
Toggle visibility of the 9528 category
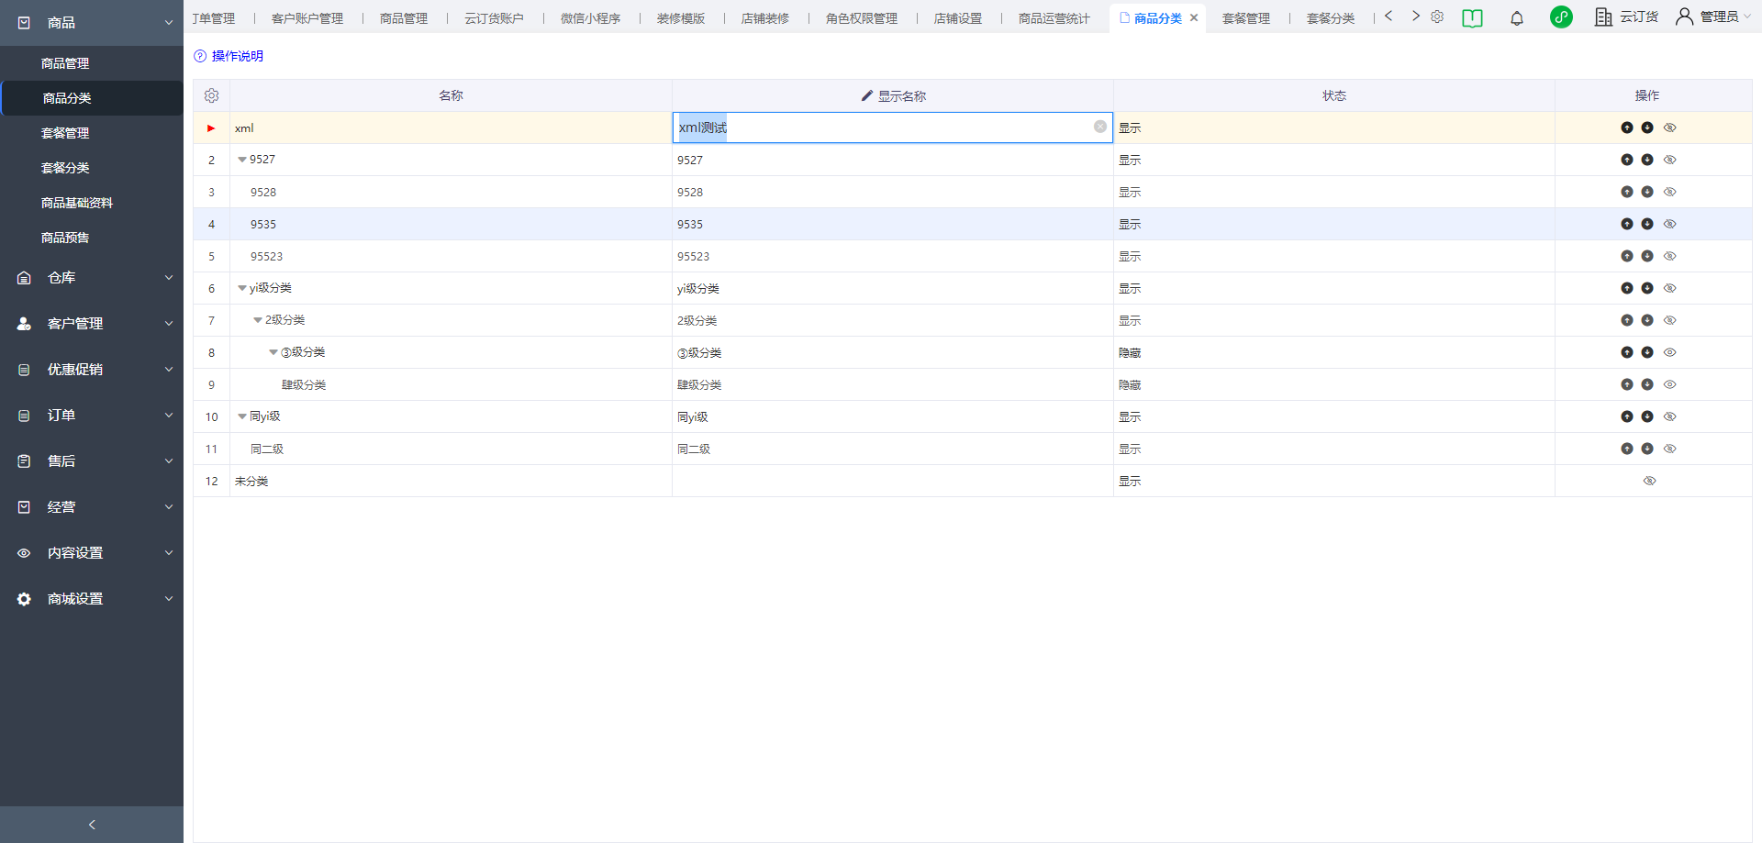tap(1670, 192)
